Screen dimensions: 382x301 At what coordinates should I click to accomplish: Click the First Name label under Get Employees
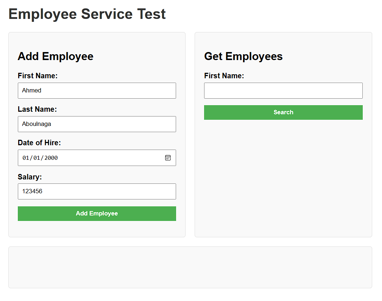(x=224, y=76)
